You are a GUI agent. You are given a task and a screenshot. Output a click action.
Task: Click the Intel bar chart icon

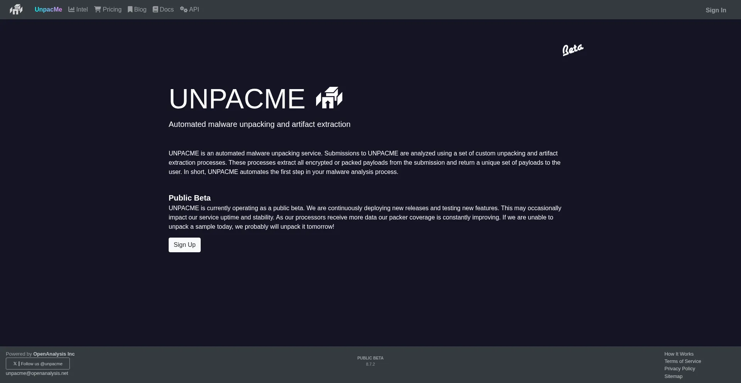click(71, 9)
